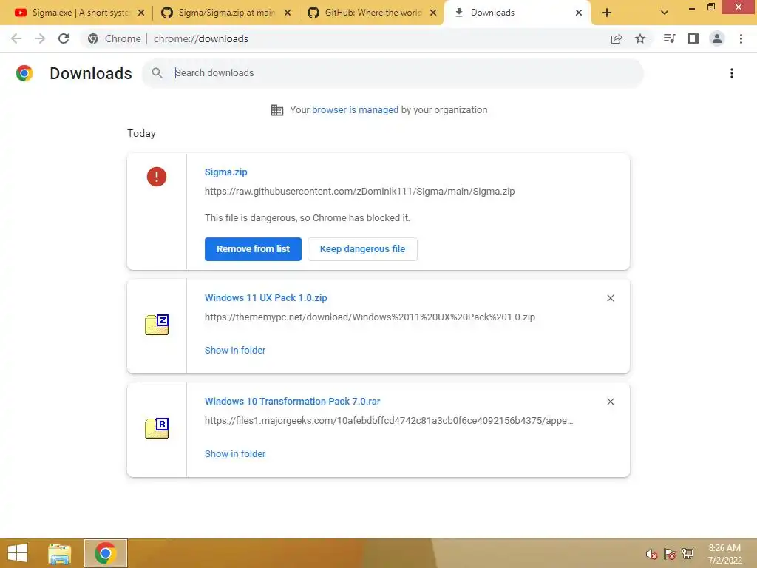
Task: Click the browser forward arrow
Action: click(x=40, y=38)
